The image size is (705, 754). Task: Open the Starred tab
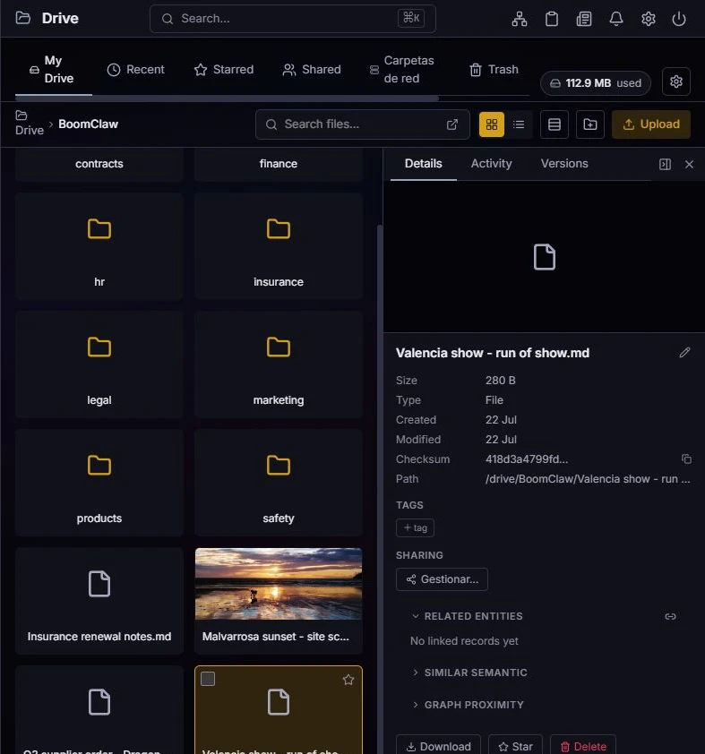tap(224, 70)
